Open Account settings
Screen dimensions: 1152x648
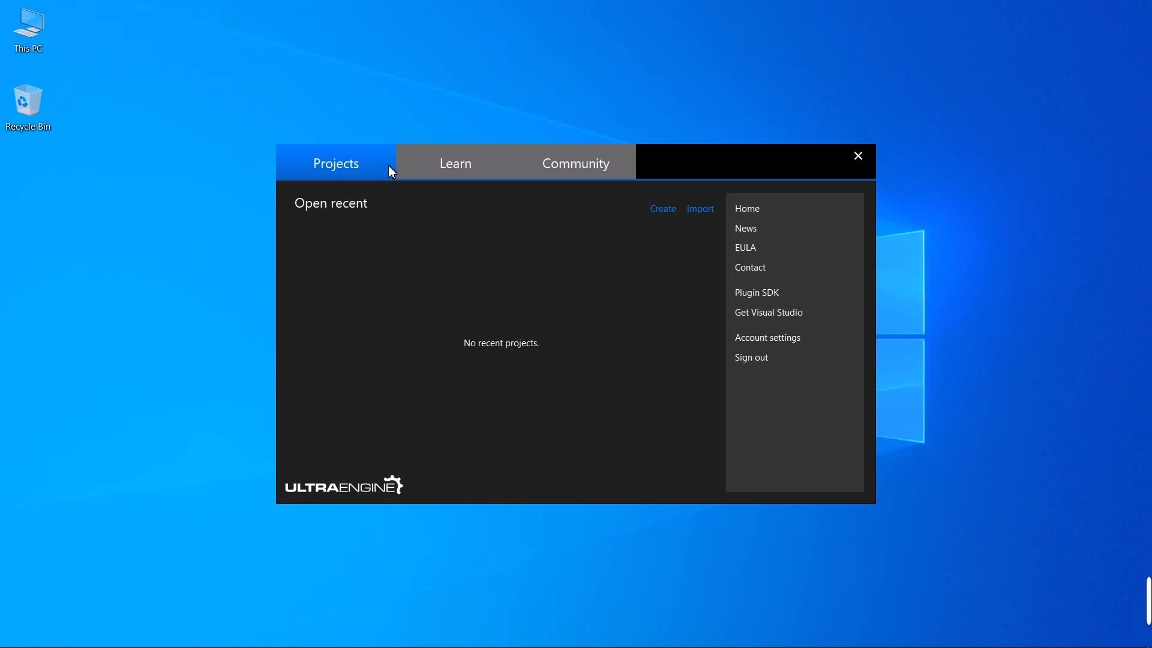[767, 338]
